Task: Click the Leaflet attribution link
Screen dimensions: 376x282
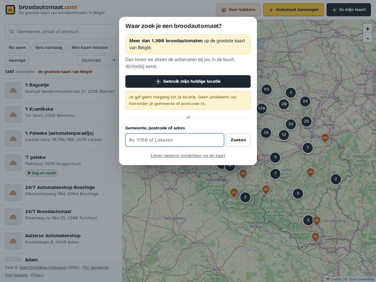Action: click(x=334, y=279)
